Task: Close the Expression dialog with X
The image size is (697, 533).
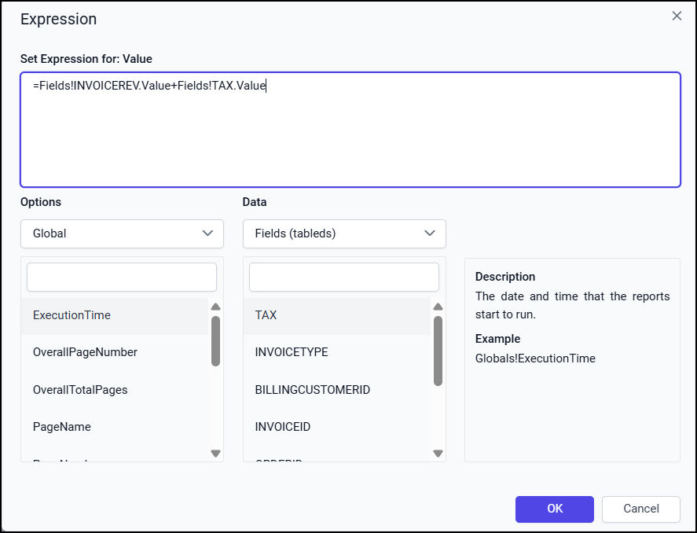Action: (x=677, y=16)
